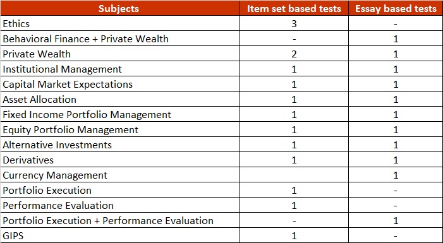Select the Private Wealth row label

(x=120, y=54)
